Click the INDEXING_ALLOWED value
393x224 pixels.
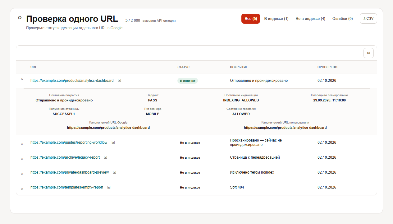coord(241,100)
